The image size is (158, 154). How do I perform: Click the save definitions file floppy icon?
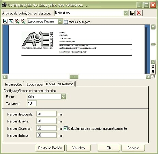coord(132,13)
